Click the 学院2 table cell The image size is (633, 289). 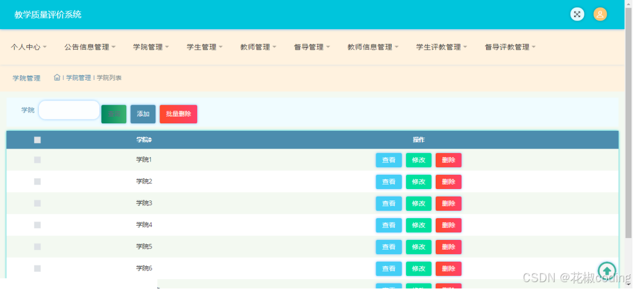point(144,182)
